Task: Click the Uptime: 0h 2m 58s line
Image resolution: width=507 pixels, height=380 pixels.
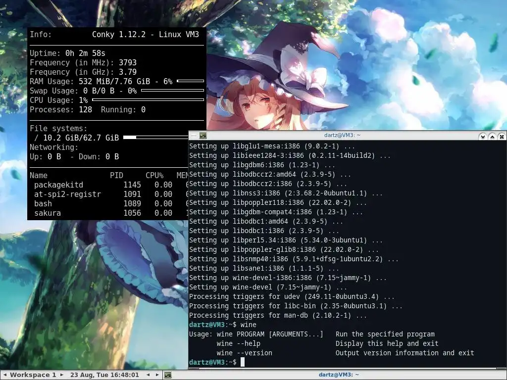Action: 67,53
